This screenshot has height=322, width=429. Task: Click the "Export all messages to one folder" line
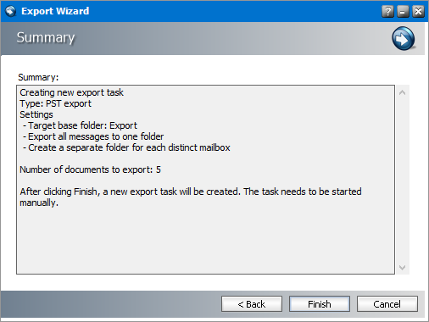(96, 136)
